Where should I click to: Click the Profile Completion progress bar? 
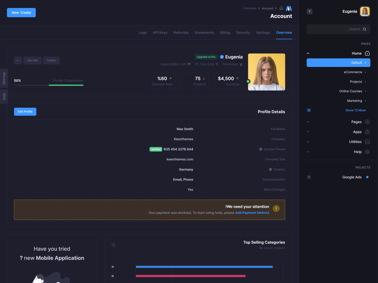click(x=49, y=85)
